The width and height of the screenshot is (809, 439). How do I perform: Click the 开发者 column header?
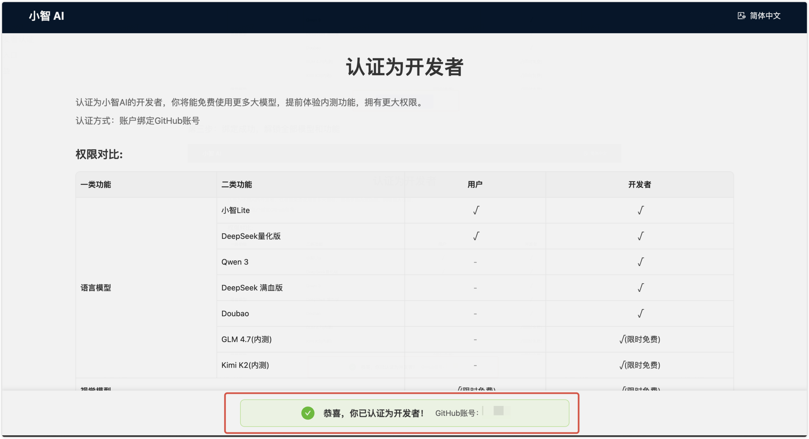pyautogui.click(x=640, y=185)
